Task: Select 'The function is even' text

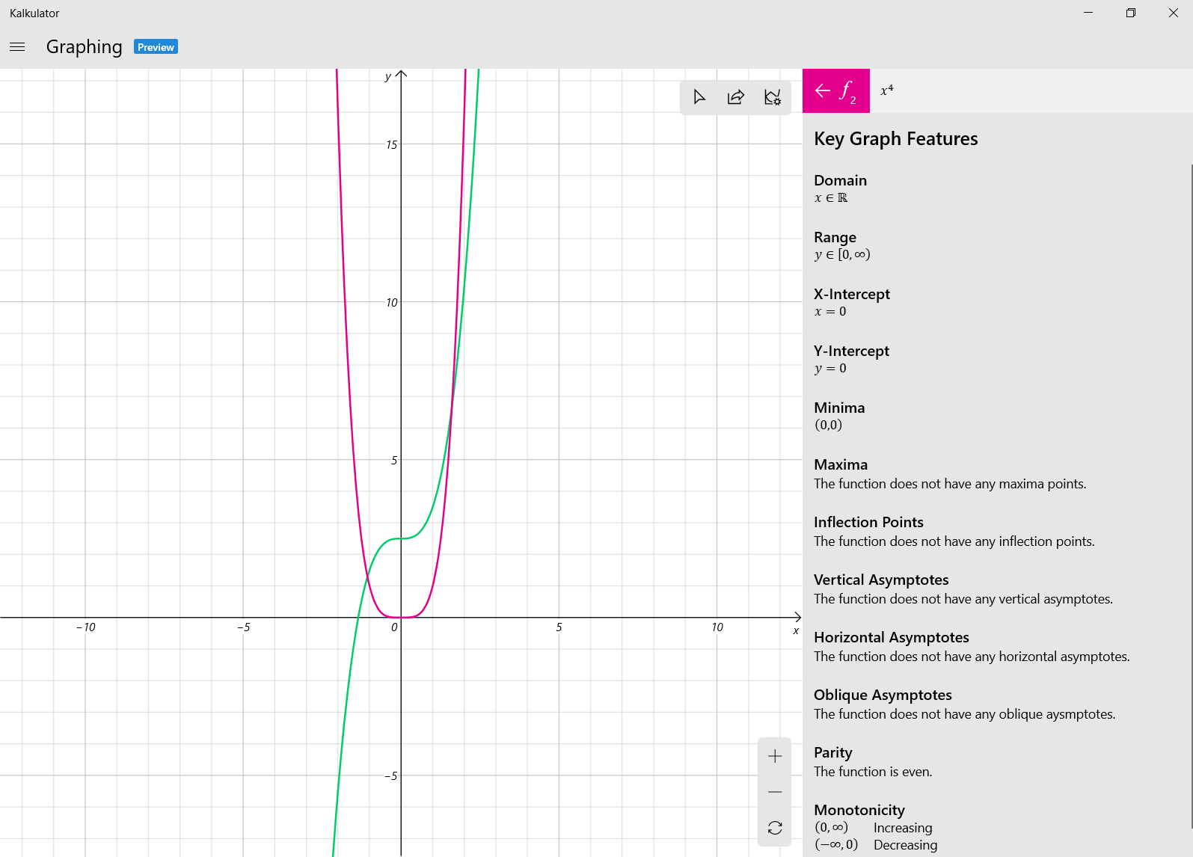Action: pos(873,772)
